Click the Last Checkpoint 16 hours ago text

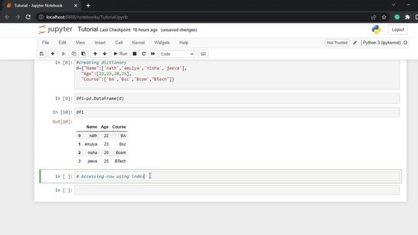pyautogui.click(x=129, y=30)
